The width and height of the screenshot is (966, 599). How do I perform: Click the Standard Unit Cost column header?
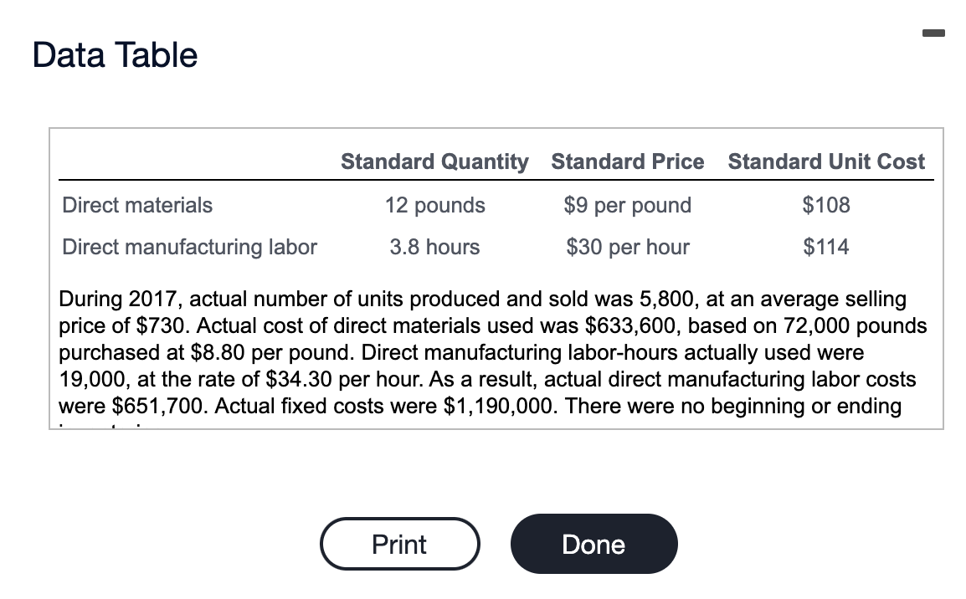825,161
